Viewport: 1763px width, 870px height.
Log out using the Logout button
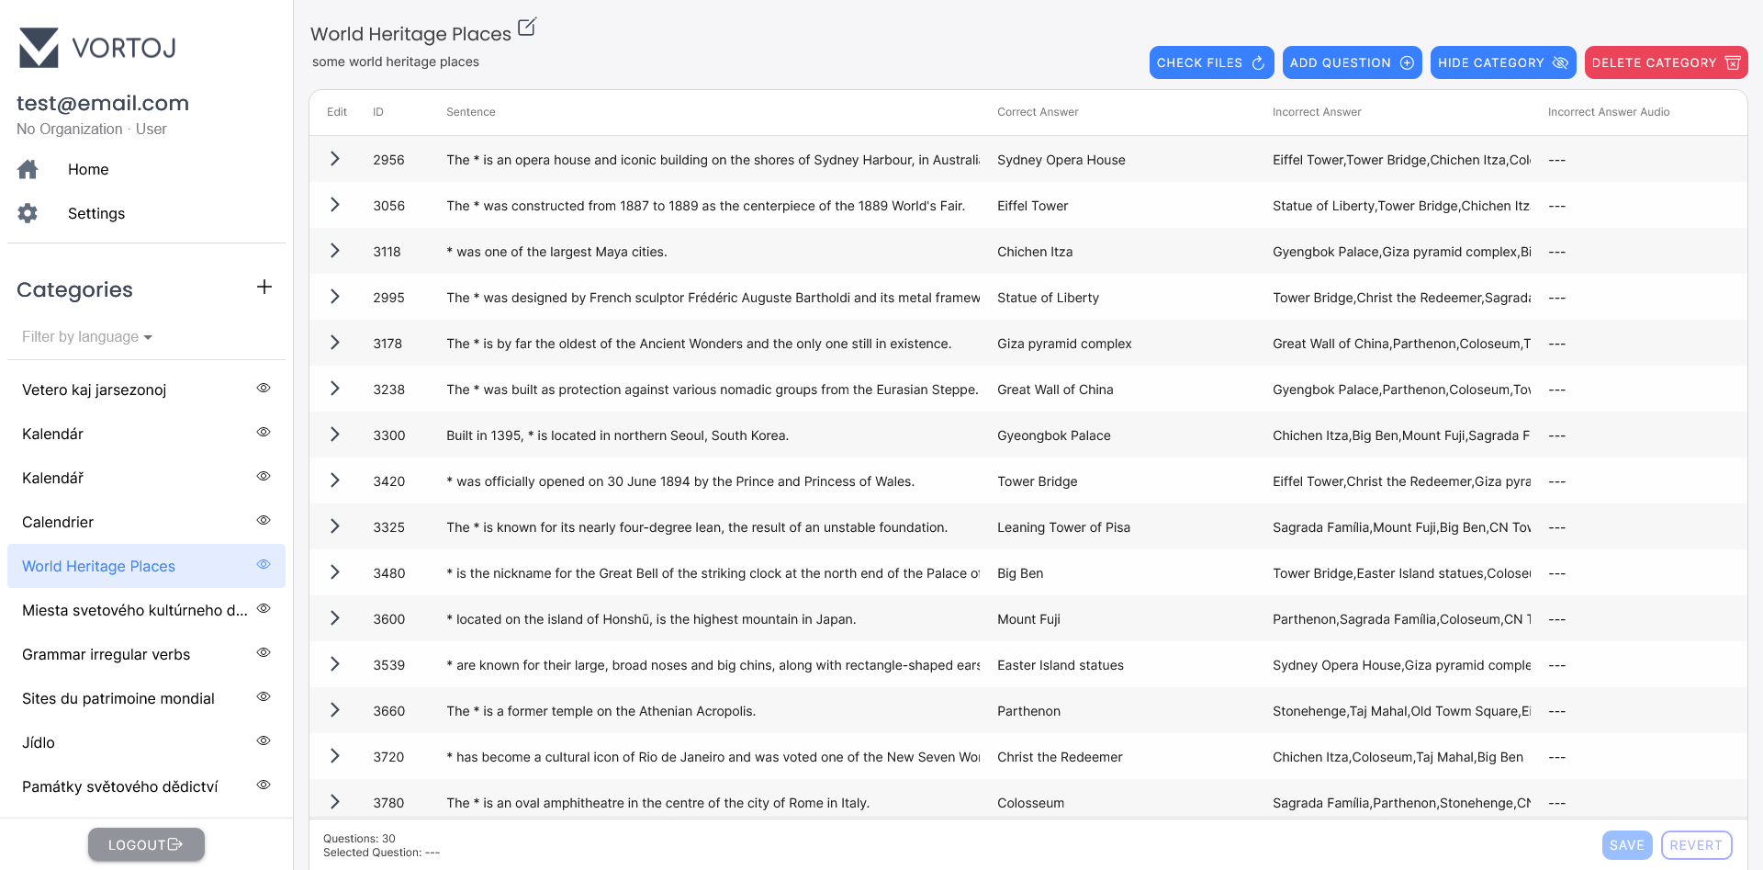(x=146, y=844)
